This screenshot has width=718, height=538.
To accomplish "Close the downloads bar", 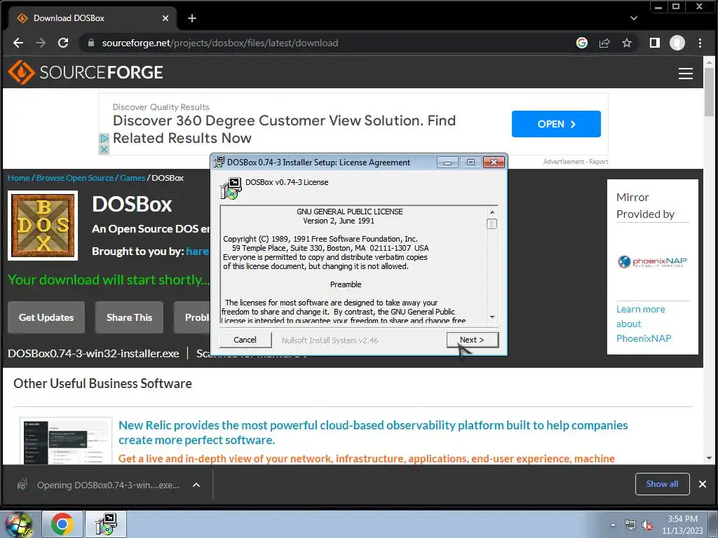I will point(703,484).
